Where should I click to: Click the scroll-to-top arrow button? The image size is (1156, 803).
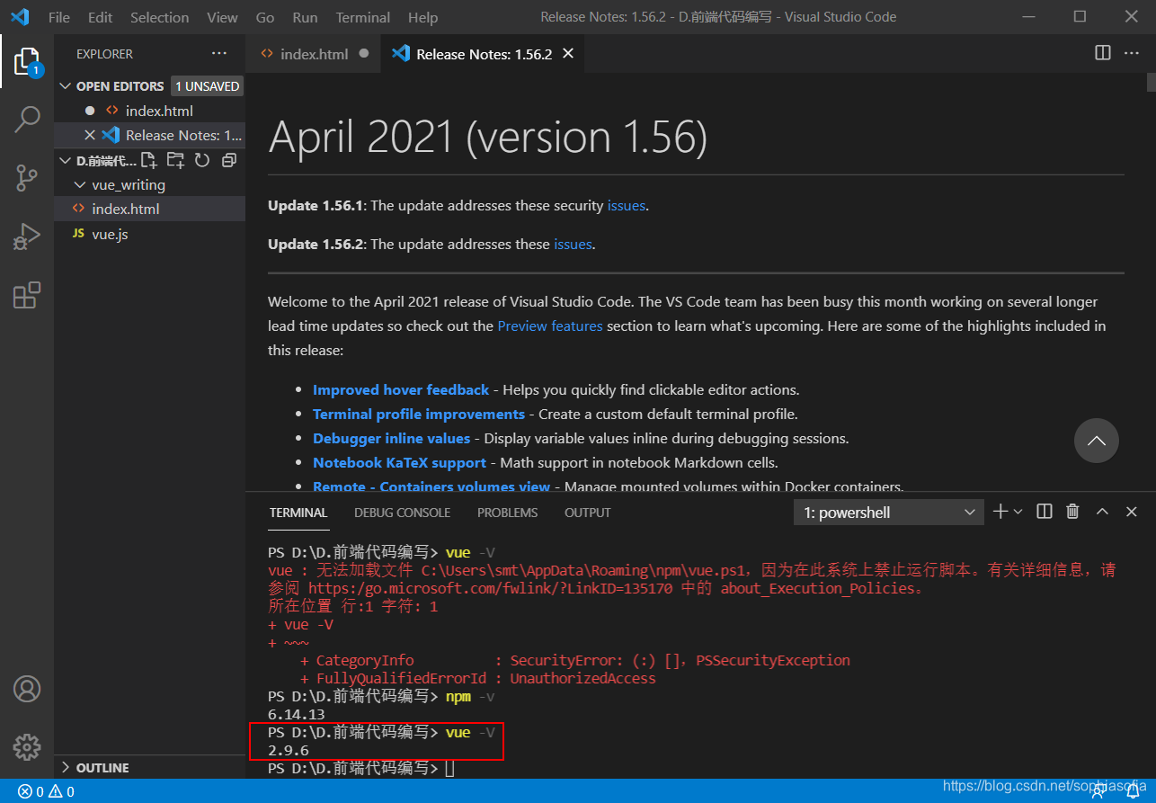coord(1096,441)
